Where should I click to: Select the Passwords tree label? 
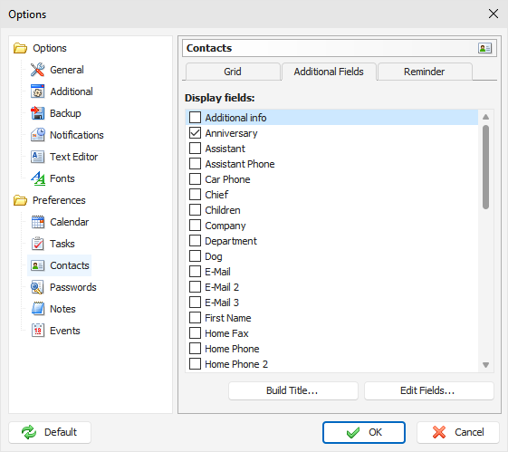click(73, 287)
